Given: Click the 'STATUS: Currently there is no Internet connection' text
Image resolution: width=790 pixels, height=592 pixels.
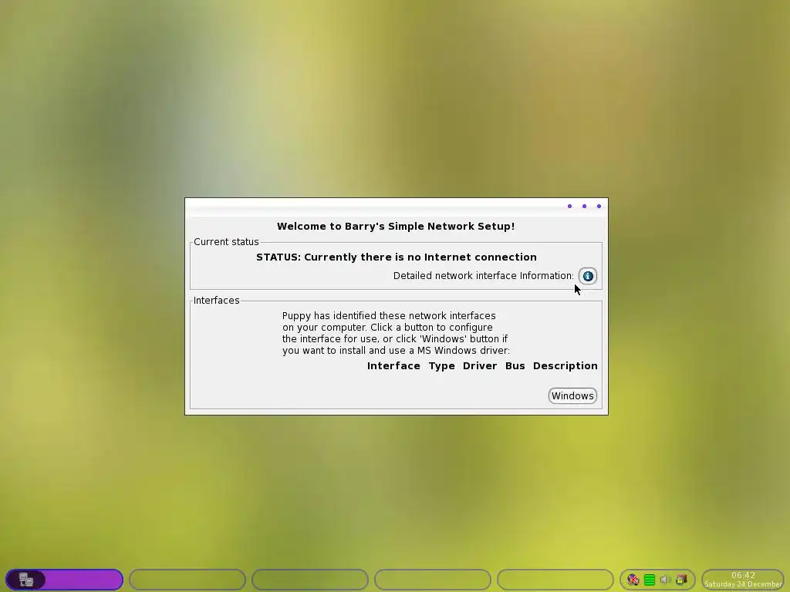Looking at the screenshot, I should pyautogui.click(x=396, y=257).
